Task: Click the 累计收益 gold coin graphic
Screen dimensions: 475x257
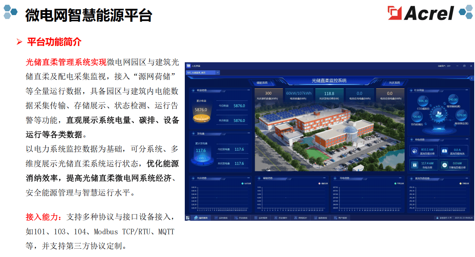Action: pyautogui.click(x=201, y=118)
